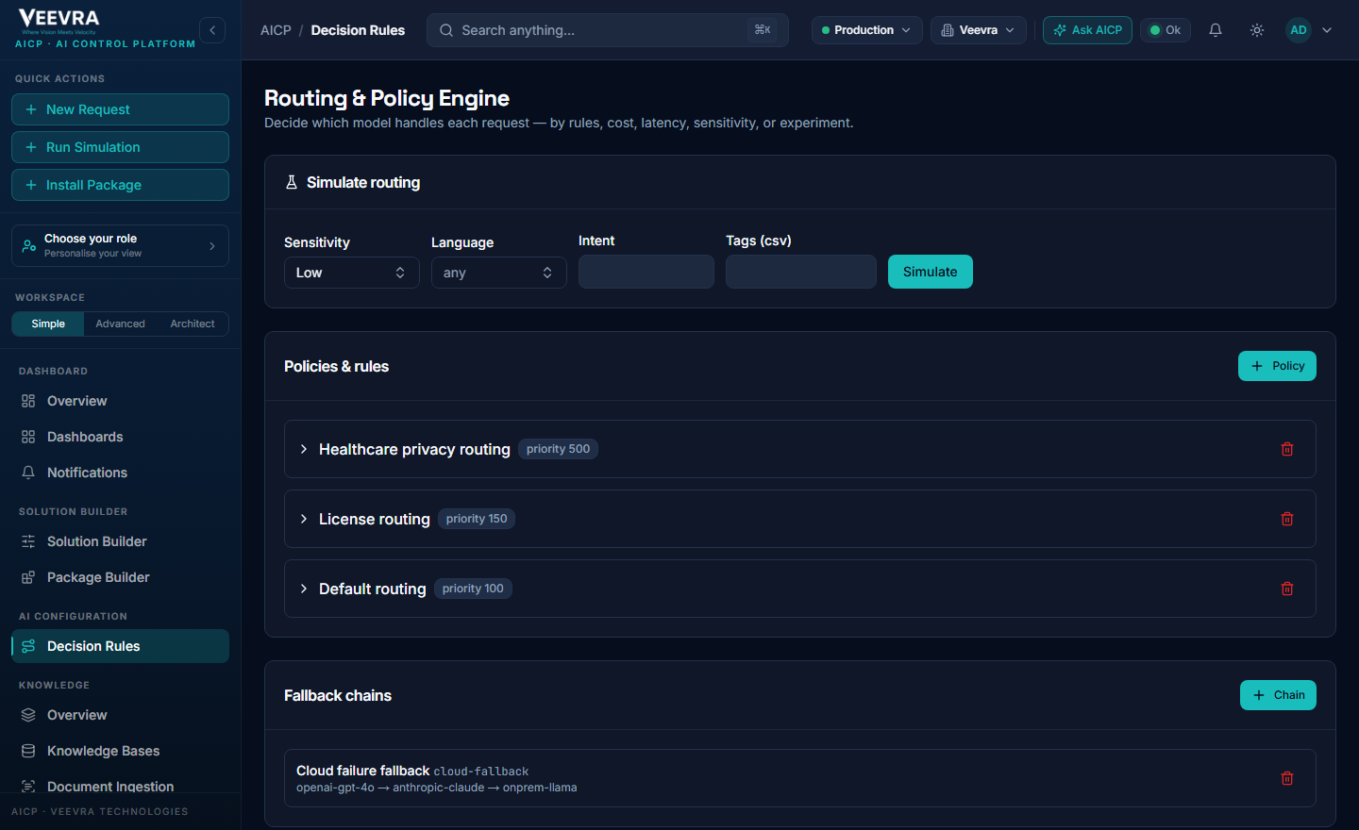Image resolution: width=1359 pixels, height=830 pixels.
Task: Click the New Request quick action
Action: pos(120,109)
